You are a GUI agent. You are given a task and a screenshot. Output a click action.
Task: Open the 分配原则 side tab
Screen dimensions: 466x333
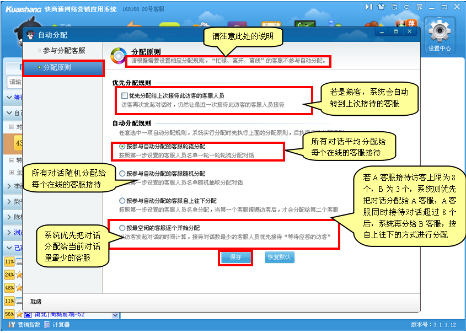[63, 67]
